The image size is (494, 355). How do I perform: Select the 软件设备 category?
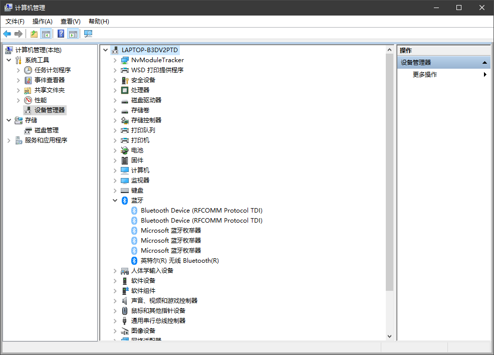pyautogui.click(x=143, y=281)
